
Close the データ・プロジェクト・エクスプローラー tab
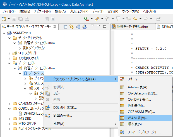coord(55,27)
